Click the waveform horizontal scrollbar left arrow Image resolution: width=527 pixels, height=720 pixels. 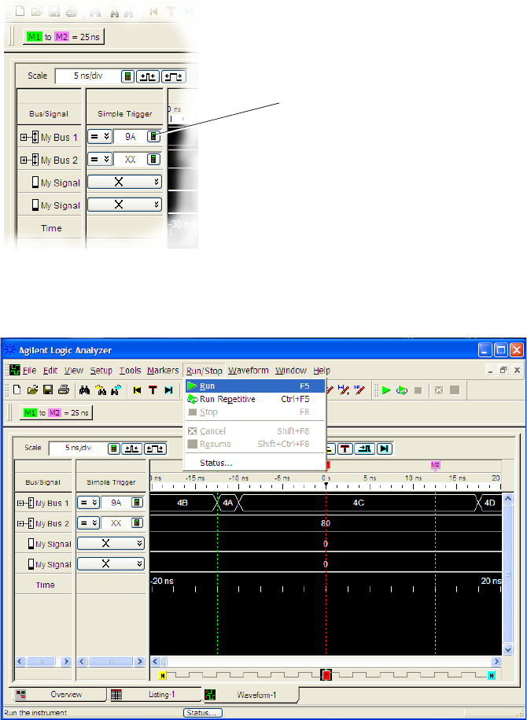[155, 662]
